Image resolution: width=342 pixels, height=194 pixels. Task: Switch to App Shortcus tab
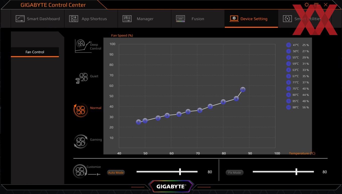coord(91,19)
